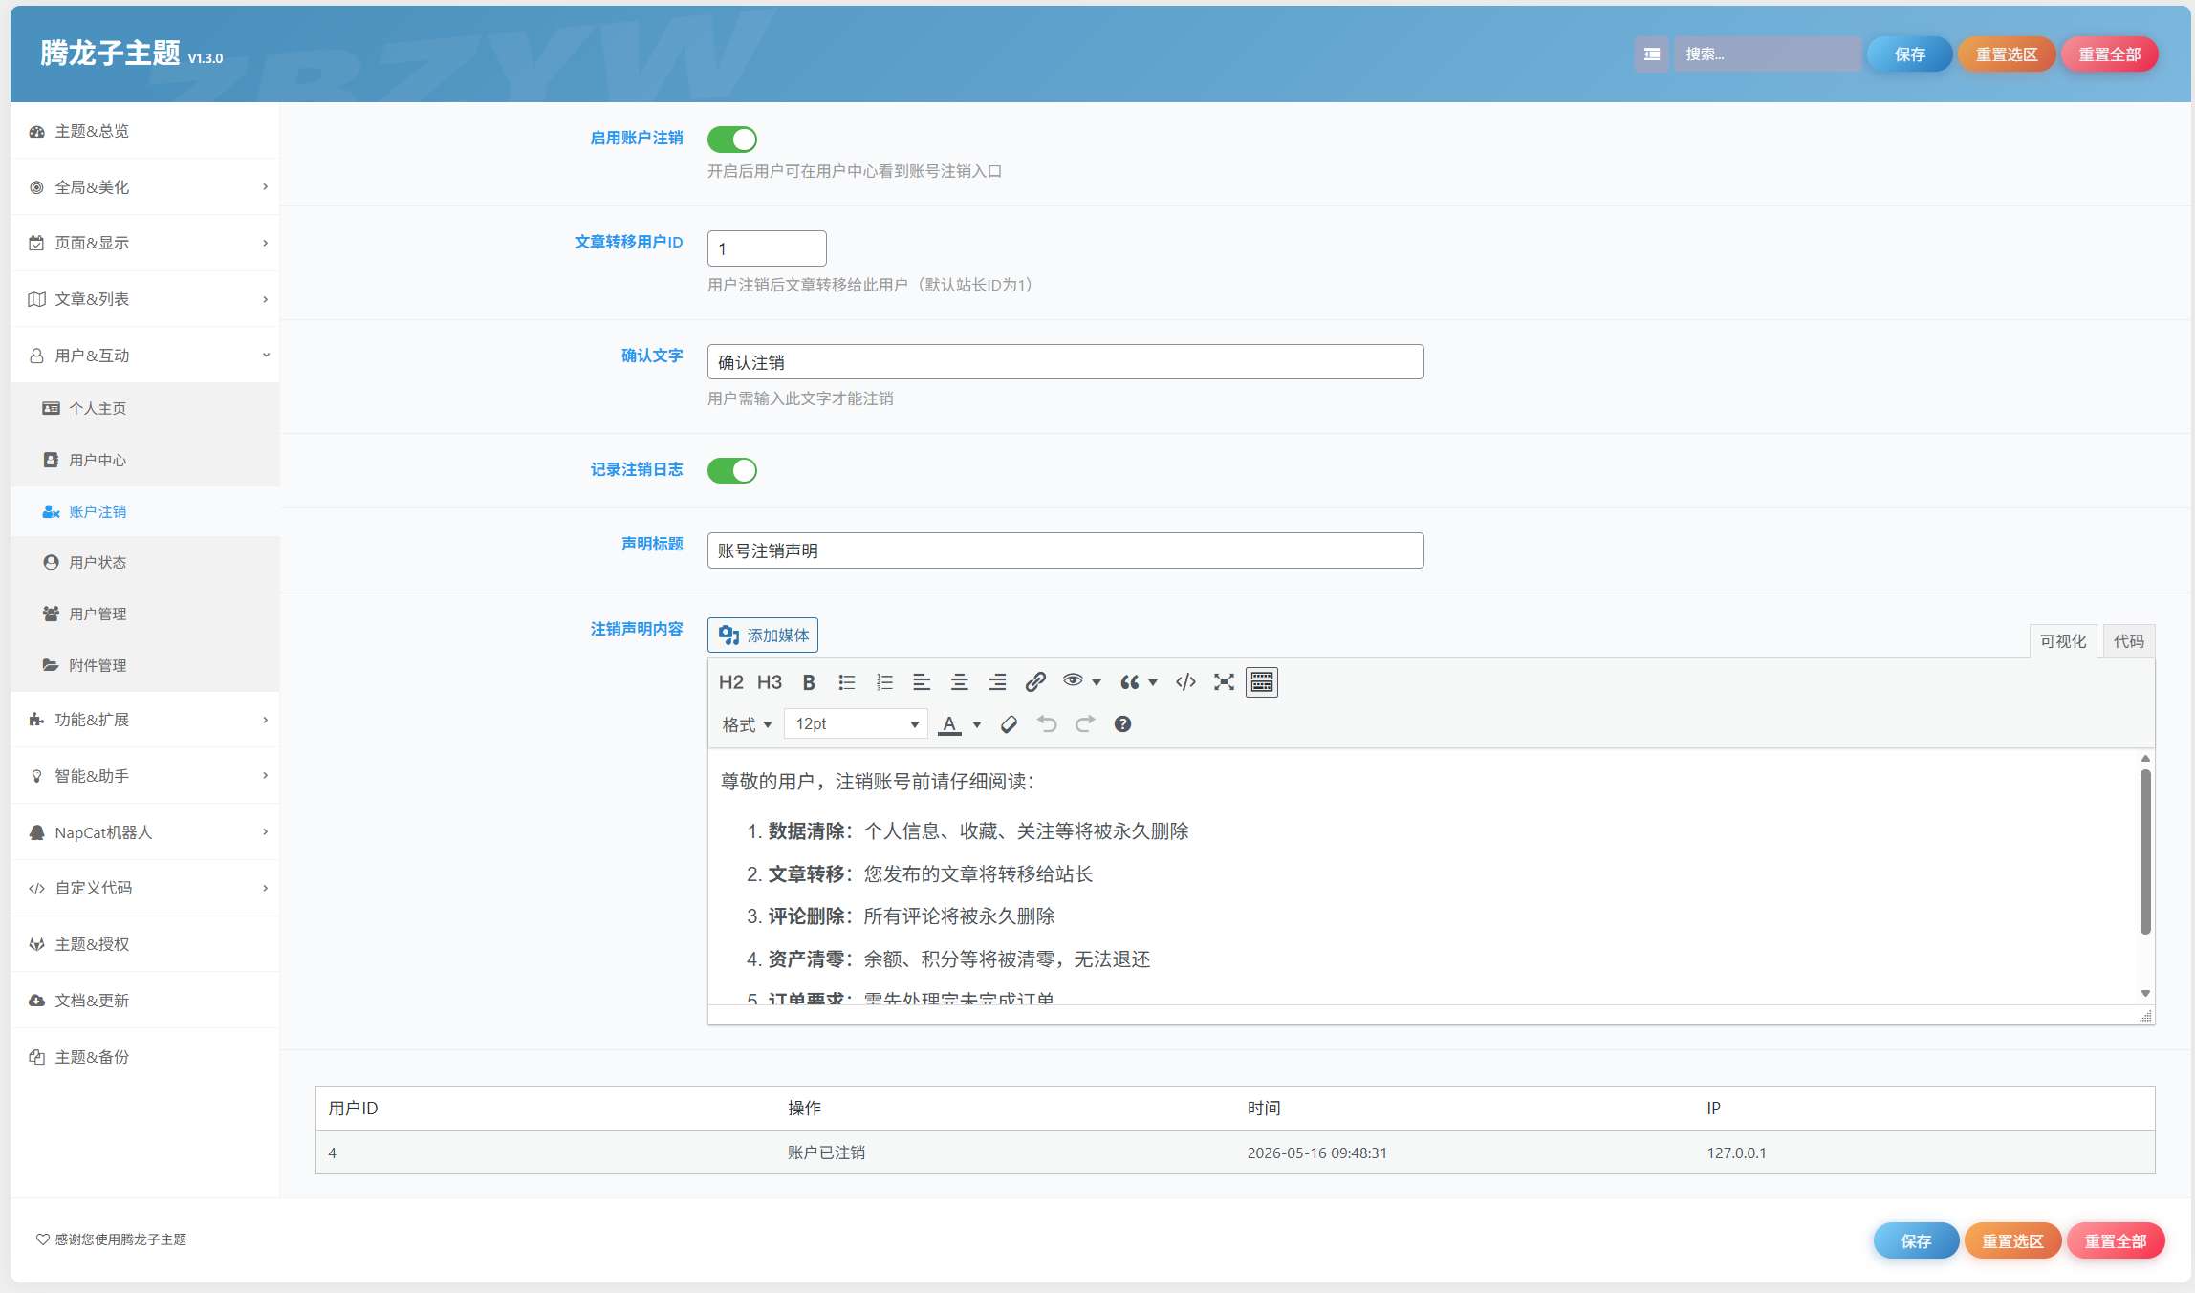Click the source code brackets icon
This screenshot has width=2195, height=1293.
[1185, 682]
